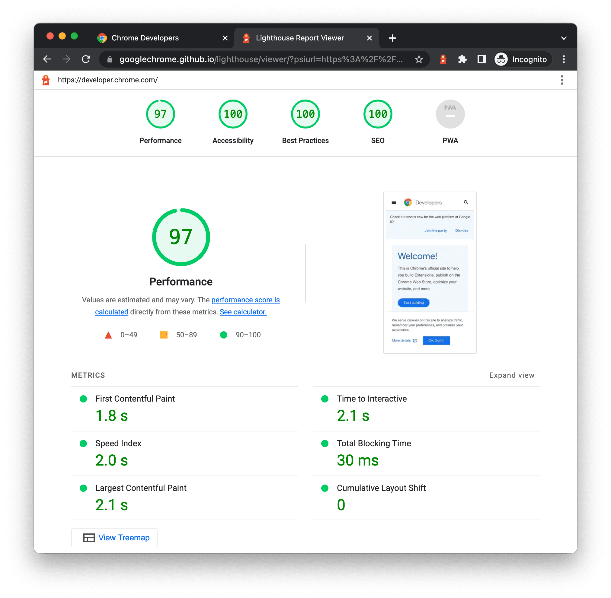Click the Best Practices score circle icon

[305, 115]
